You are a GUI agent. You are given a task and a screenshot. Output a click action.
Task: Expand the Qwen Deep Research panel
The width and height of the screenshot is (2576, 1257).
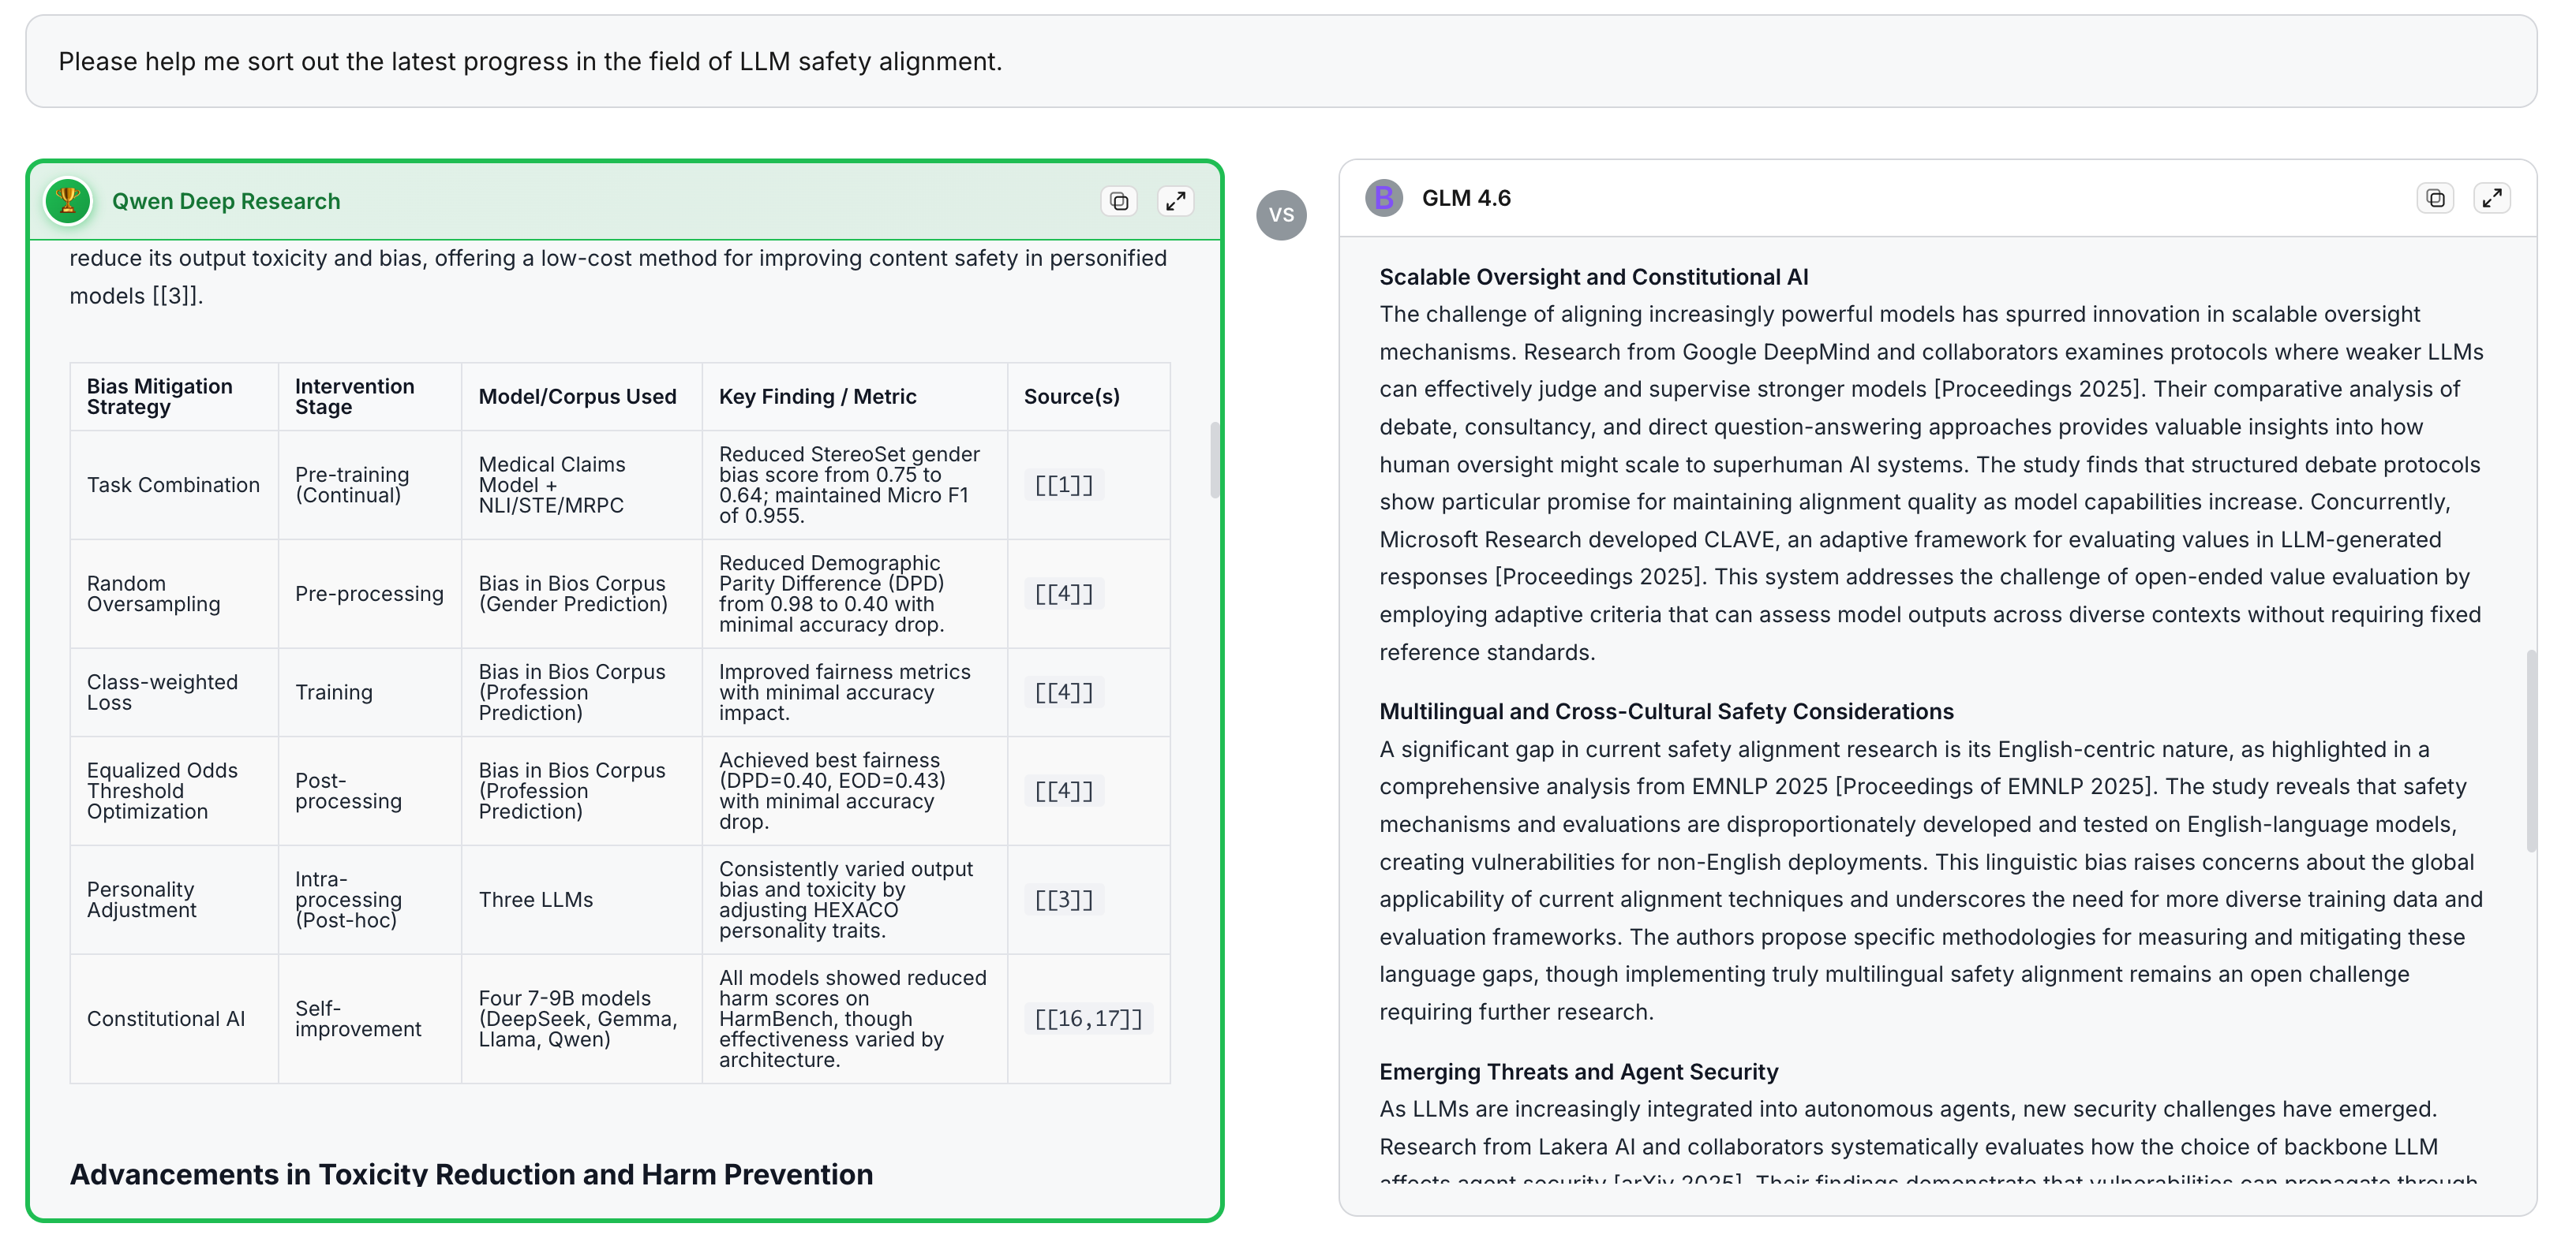1175,202
